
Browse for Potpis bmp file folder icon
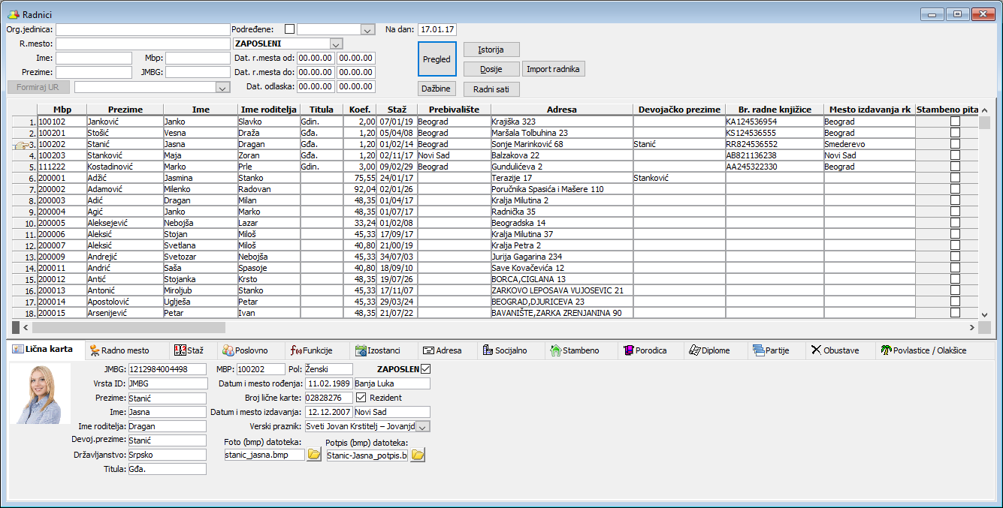pos(417,455)
